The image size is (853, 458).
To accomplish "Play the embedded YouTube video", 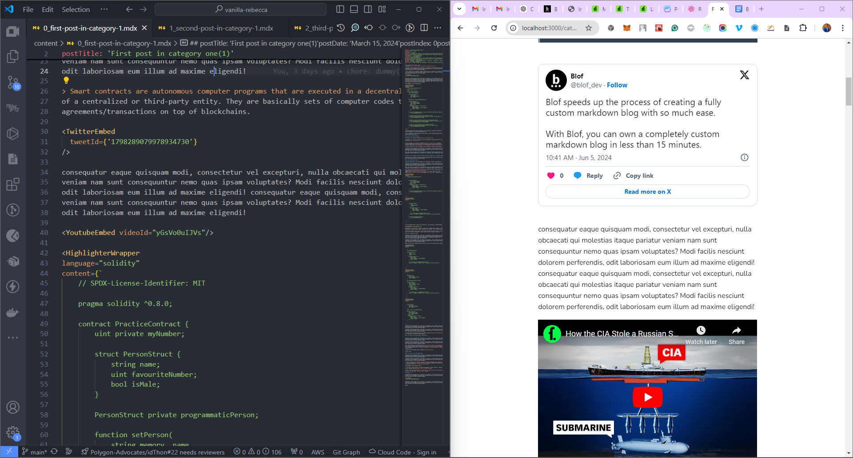I will click(x=647, y=397).
